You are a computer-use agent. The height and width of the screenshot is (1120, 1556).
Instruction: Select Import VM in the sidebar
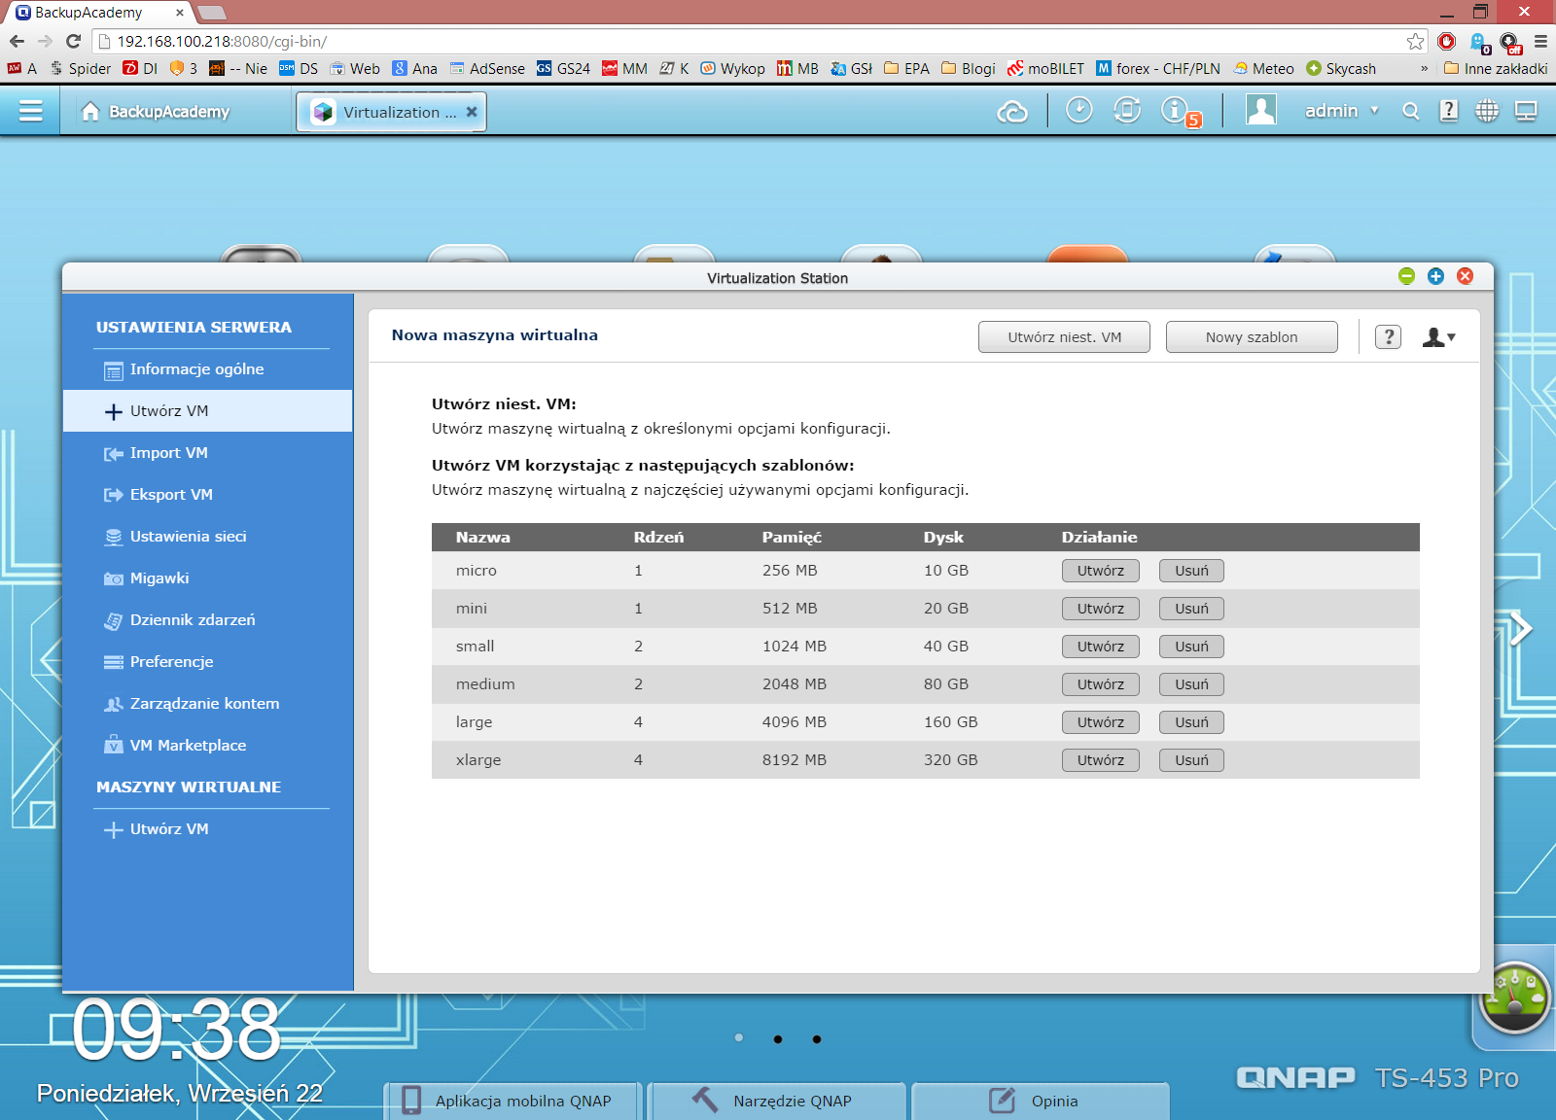pos(168,453)
